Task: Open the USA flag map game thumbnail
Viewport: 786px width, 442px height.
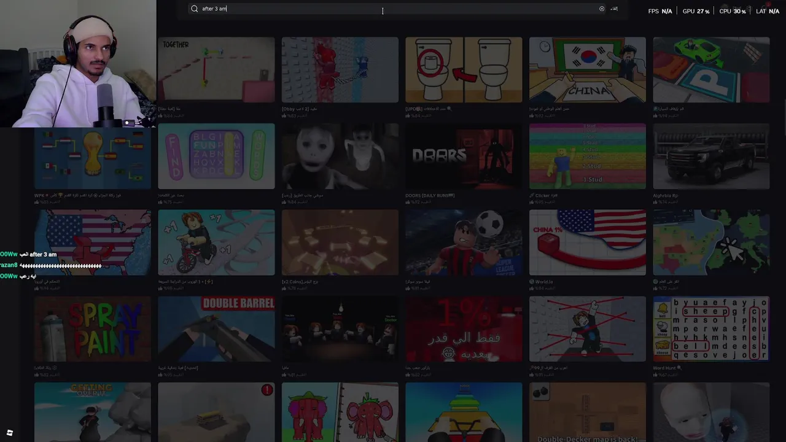Action: click(x=93, y=242)
